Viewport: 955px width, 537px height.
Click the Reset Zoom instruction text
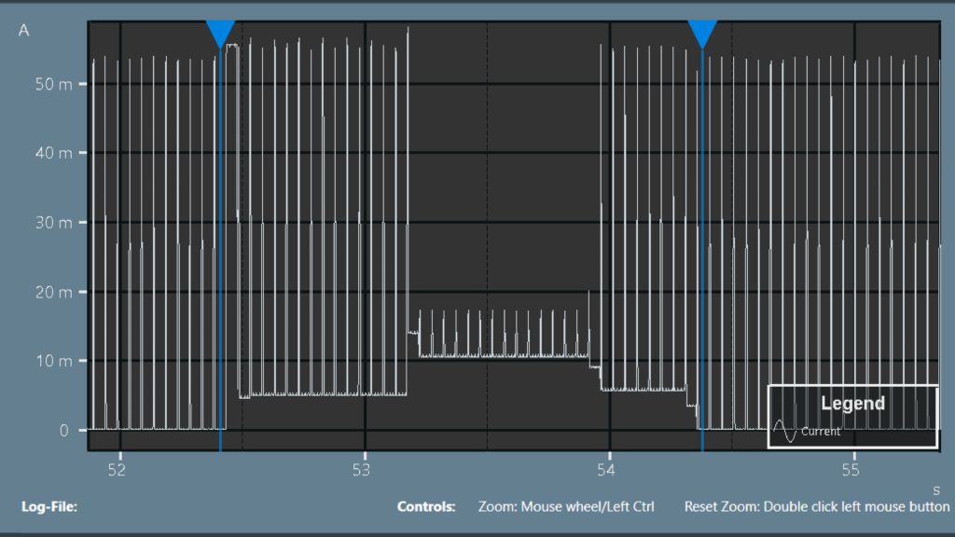coord(816,507)
